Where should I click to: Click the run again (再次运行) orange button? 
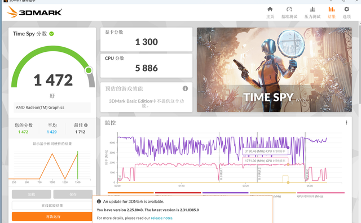tap(52, 217)
